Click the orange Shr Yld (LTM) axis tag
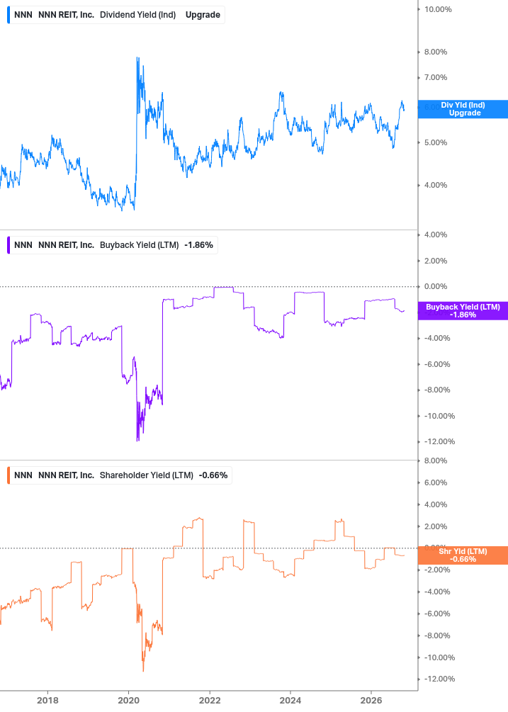The width and height of the screenshot is (508, 712). [x=463, y=555]
